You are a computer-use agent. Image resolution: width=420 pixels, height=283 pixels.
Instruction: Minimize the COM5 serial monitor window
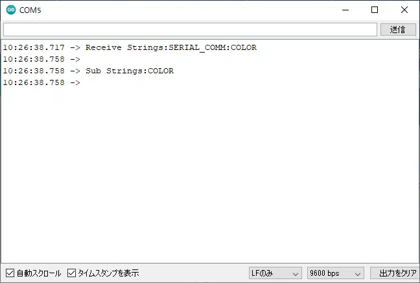click(344, 10)
